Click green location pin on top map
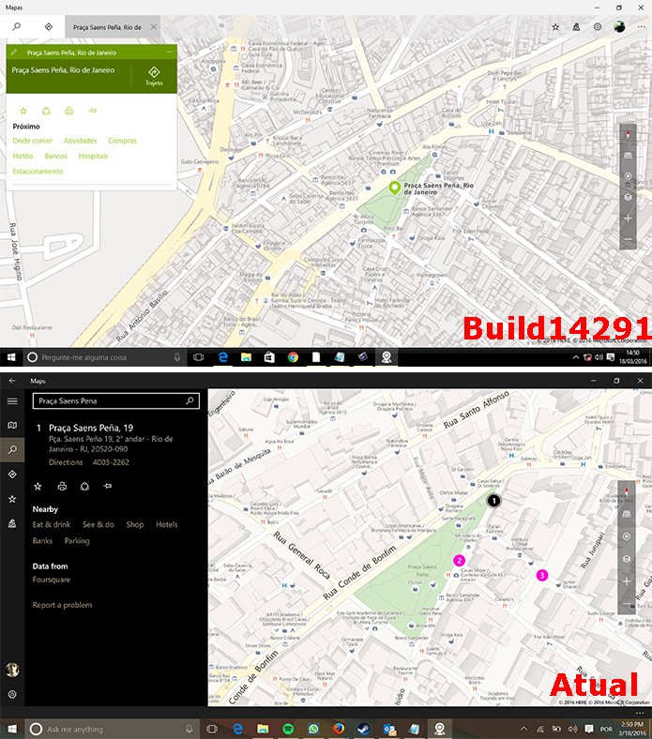 (394, 188)
